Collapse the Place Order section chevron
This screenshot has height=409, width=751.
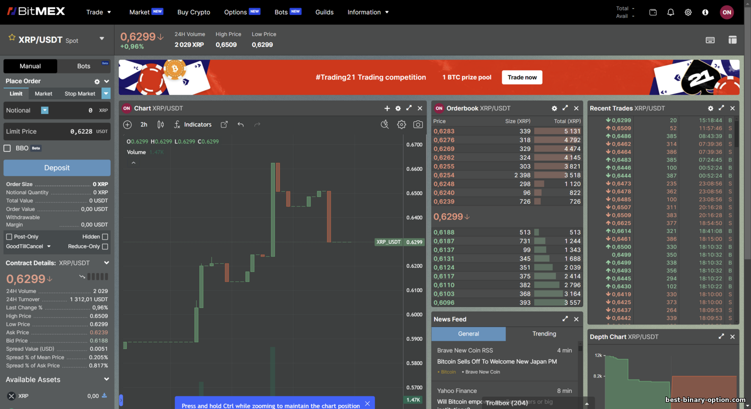[107, 81]
